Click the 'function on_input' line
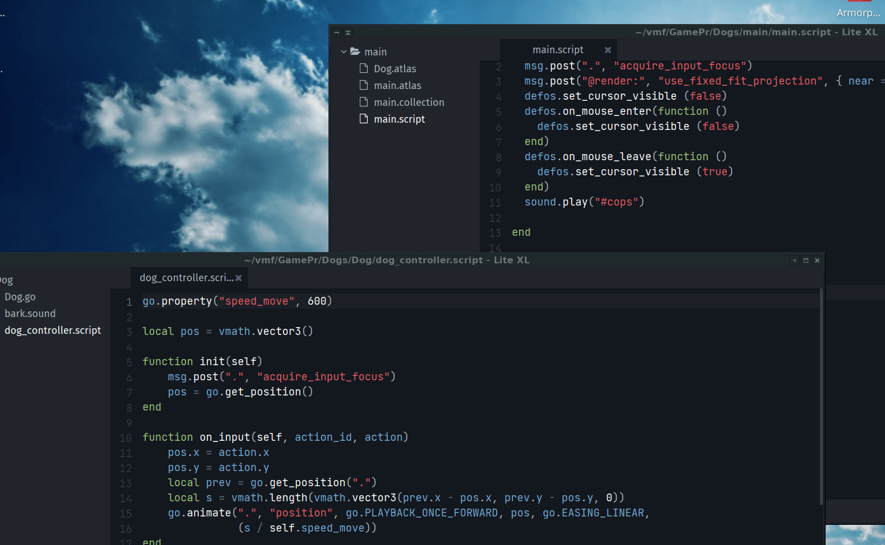The height and width of the screenshot is (545, 885). 275,437
